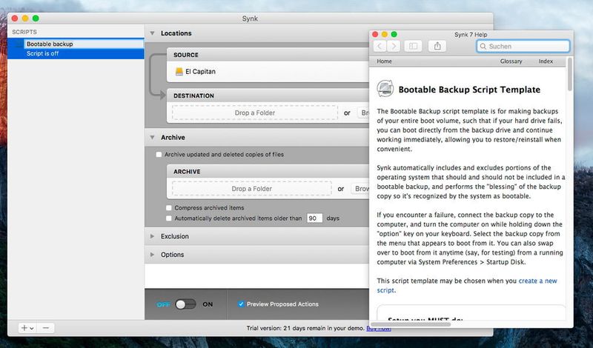Screen dimensions: 593x348
Task: Collapse the Archive section
Action: pos(152,138)
